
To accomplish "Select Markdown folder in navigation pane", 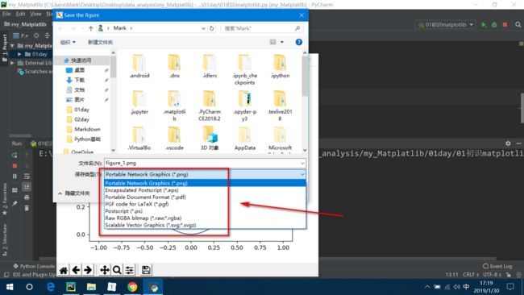I will pyautogui.click(x=87, y=129).
